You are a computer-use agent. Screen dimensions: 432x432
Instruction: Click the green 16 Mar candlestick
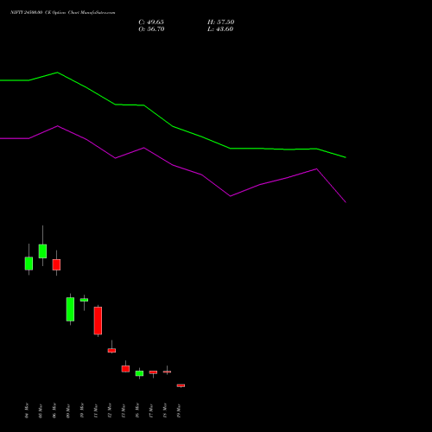pyautogui.click(x=139, y=373)
